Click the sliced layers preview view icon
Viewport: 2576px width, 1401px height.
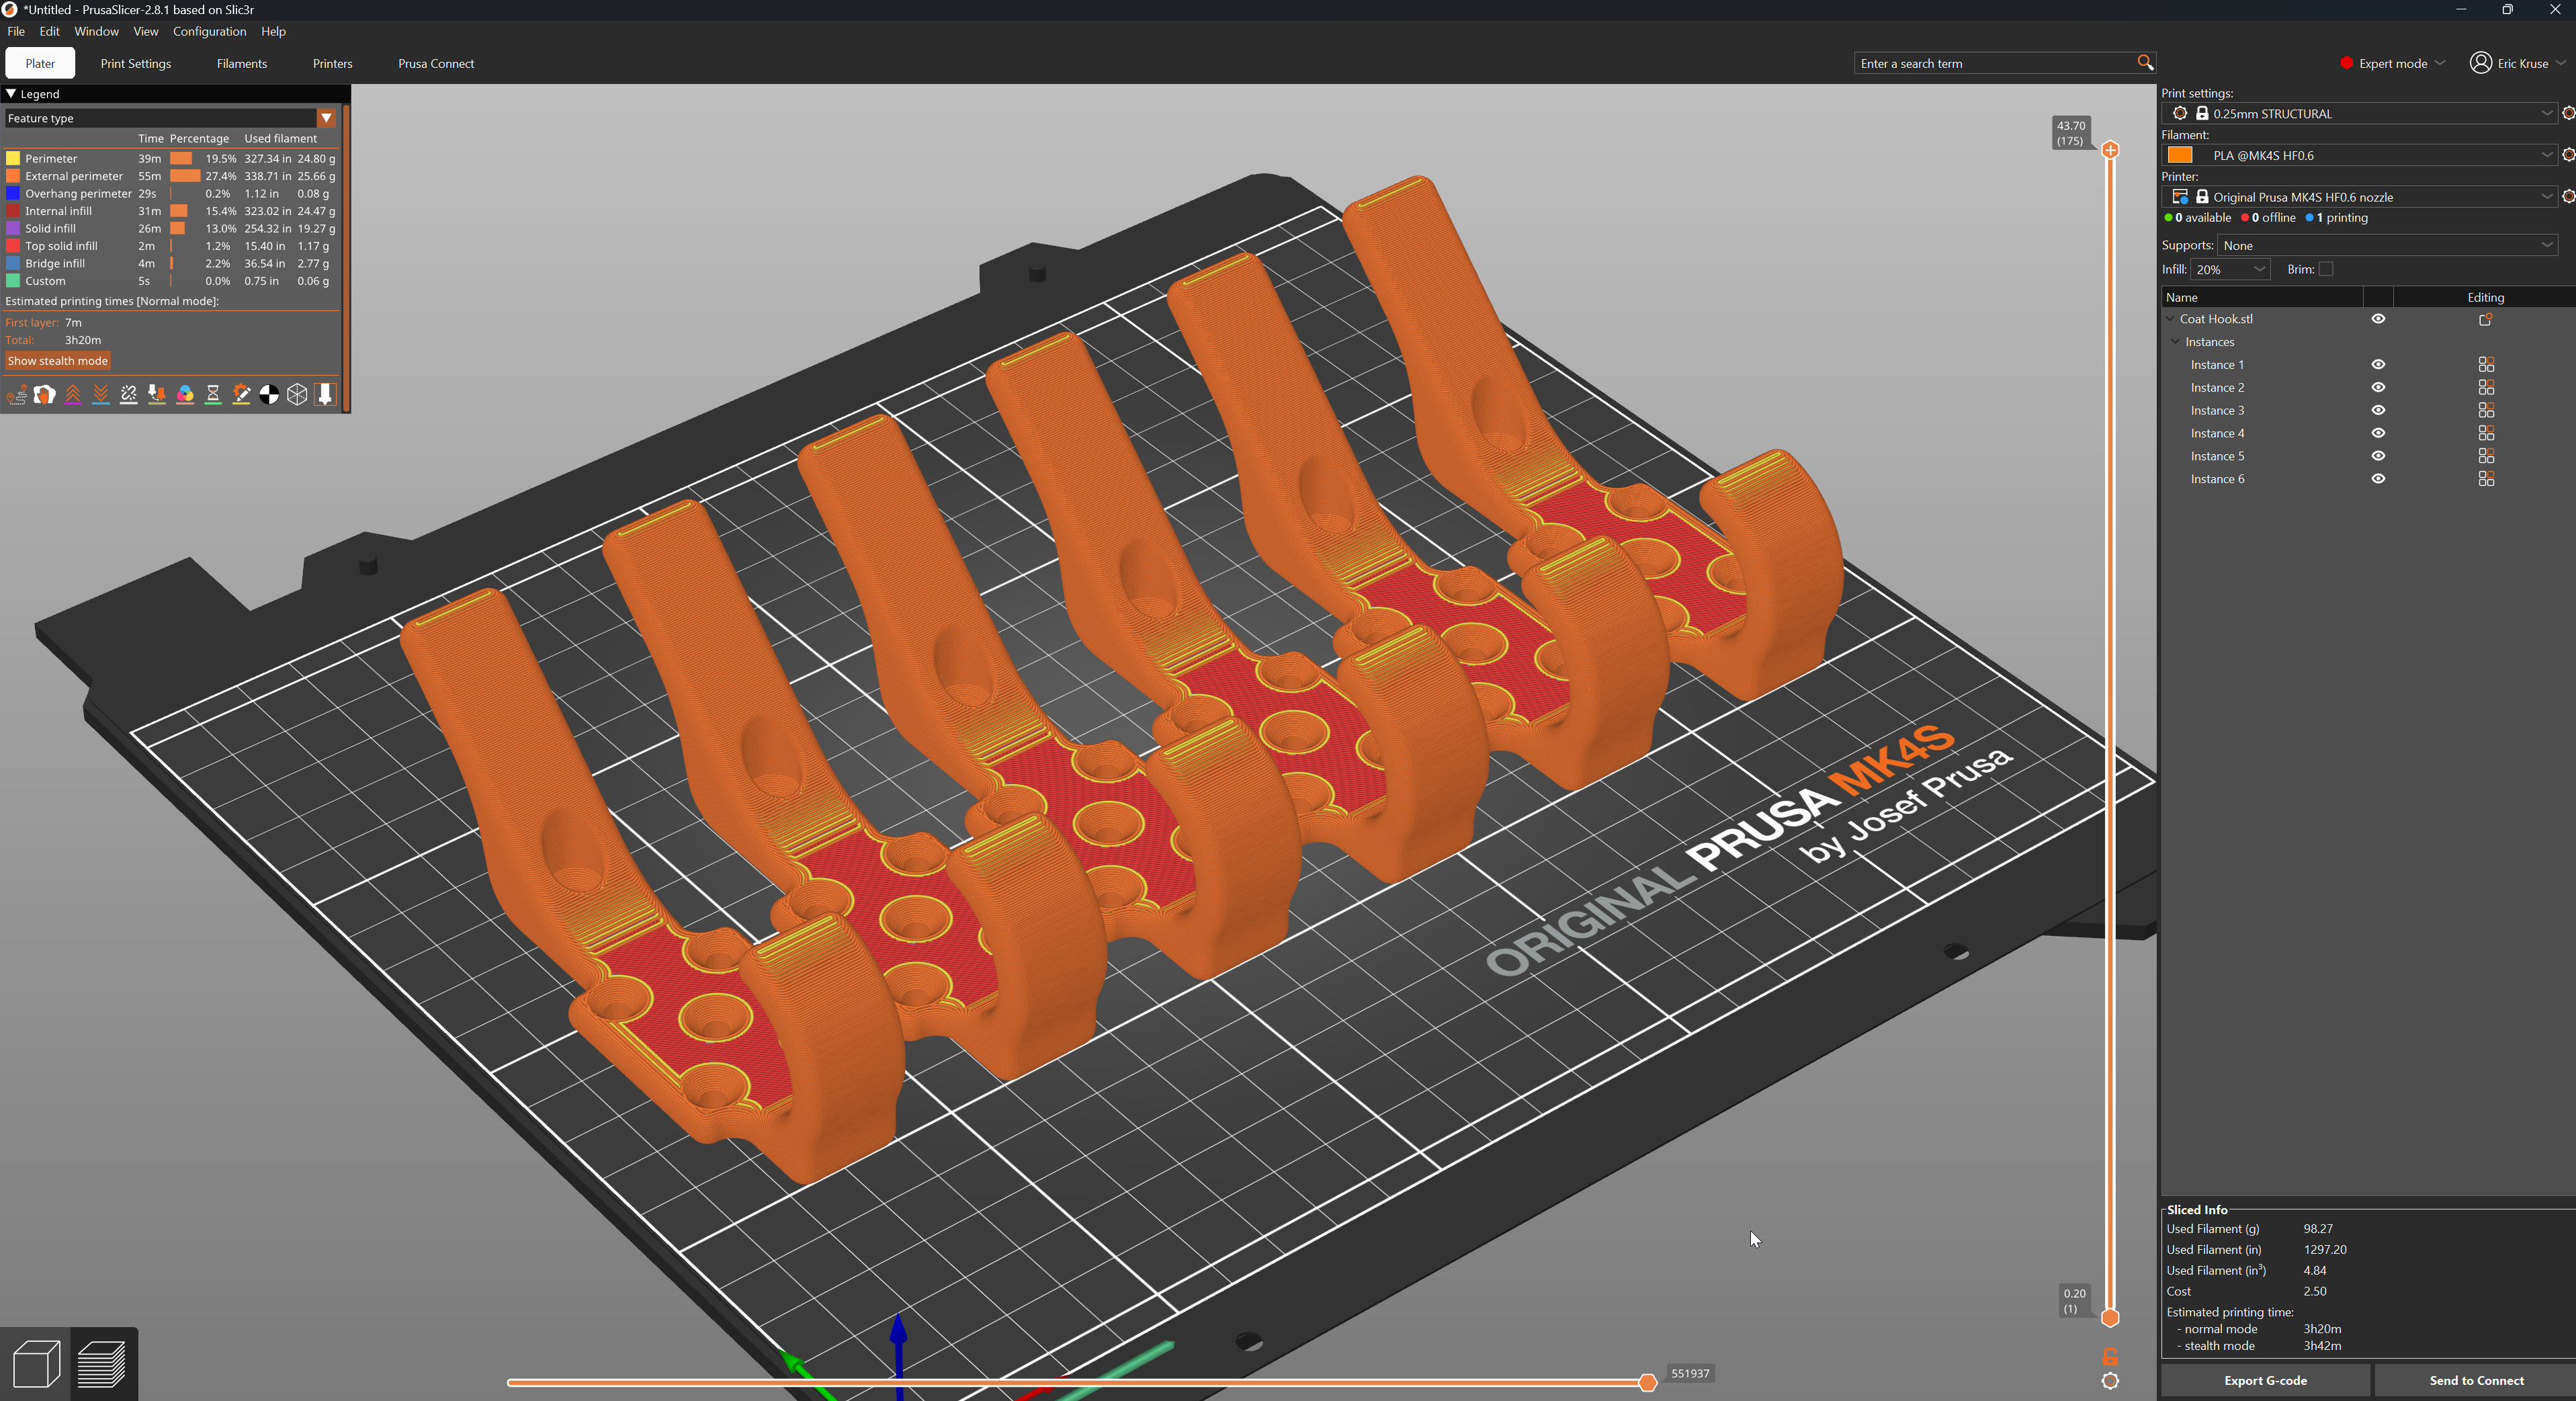pos(102,1364)
